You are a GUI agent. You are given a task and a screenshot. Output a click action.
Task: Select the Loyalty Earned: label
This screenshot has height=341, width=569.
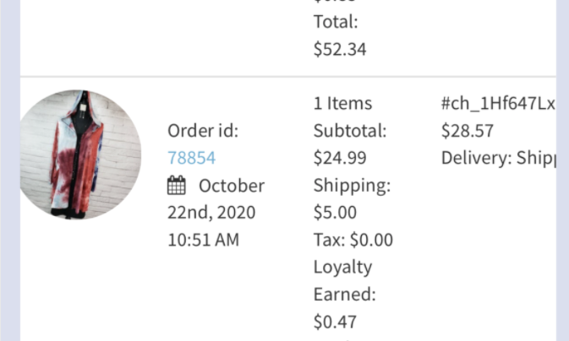344,280
